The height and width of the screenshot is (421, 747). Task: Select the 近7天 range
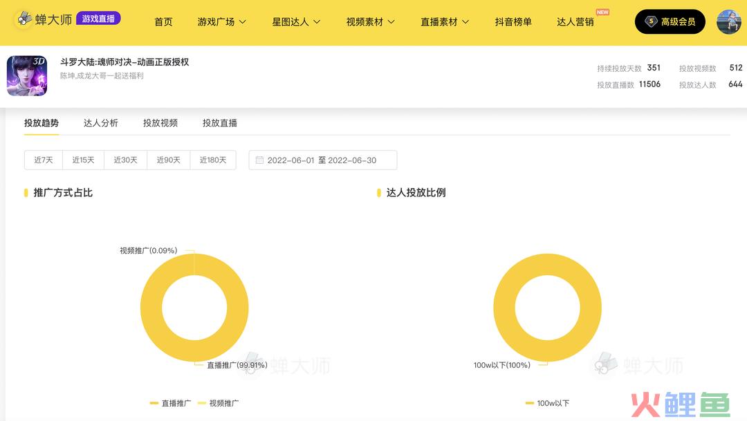coord(44,160)
